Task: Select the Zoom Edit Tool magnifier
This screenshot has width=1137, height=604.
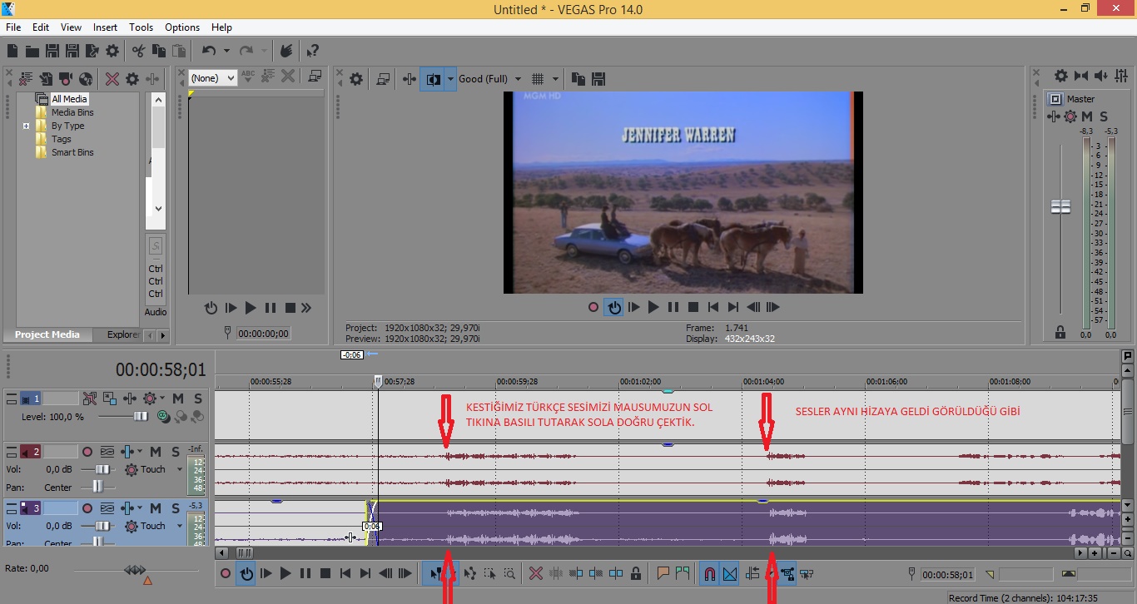Action: (x=509, y=573)
